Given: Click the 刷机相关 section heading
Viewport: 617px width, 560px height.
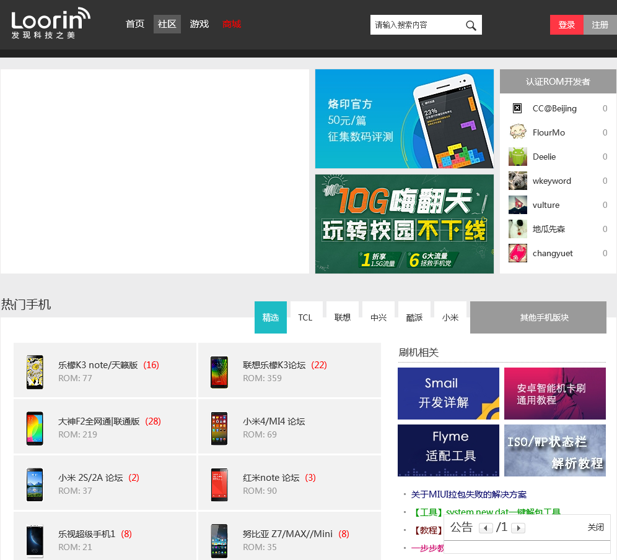Looking at the screenshot, I should (x=418, y=353).
